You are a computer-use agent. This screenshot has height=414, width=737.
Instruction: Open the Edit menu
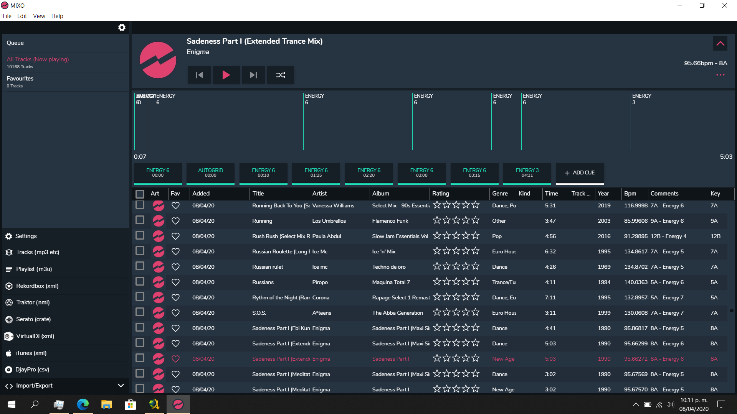[22, 16]
